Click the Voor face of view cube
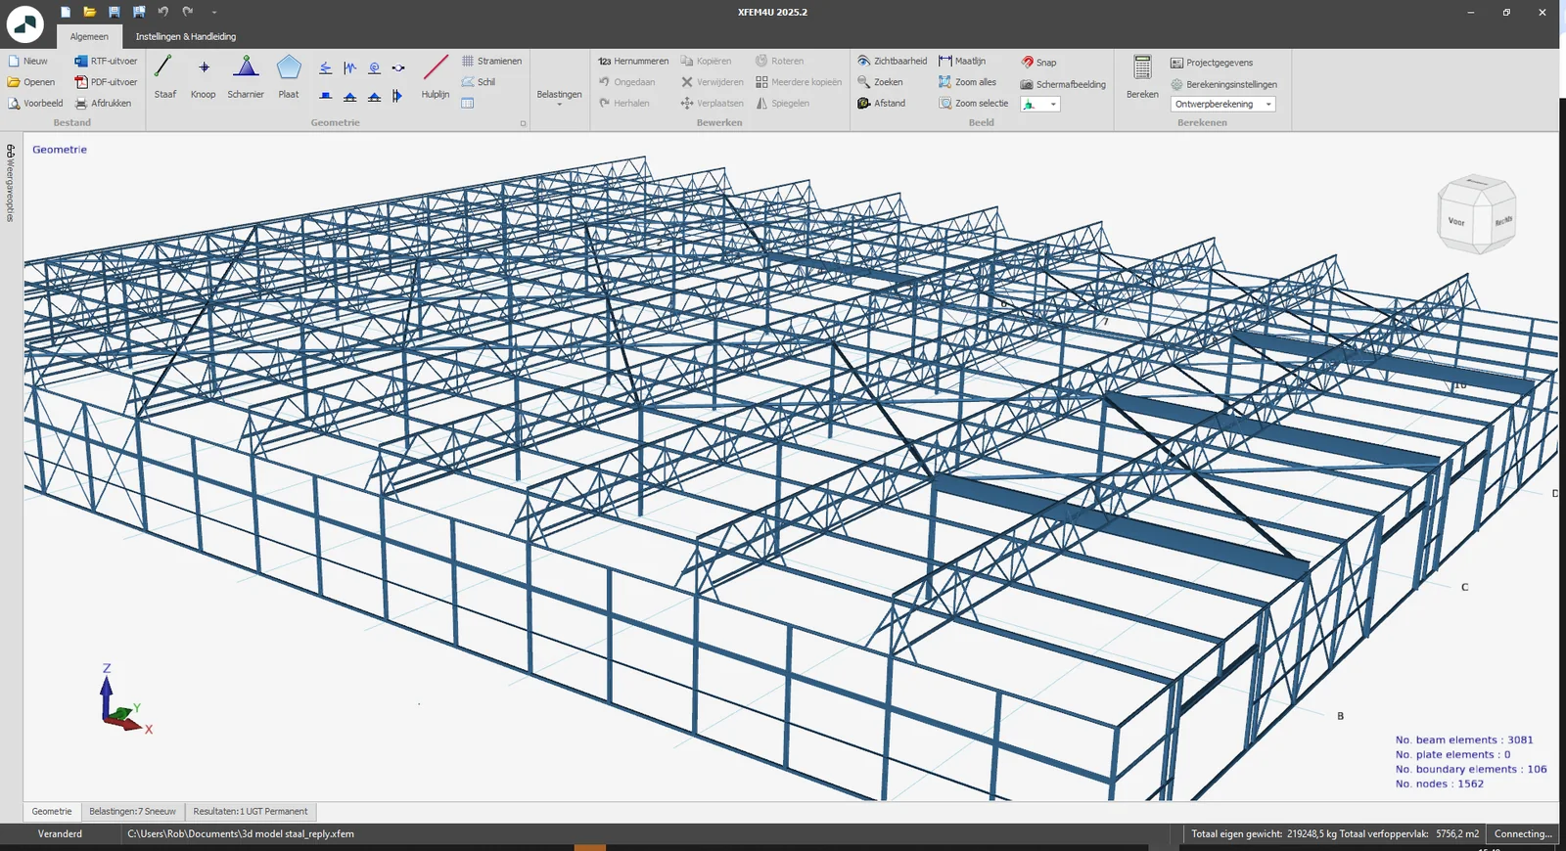This screenshot has height=851, width=1566. click(x=1456, y=221)
